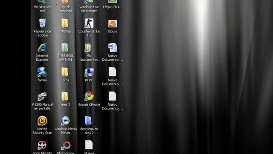The image size is (273, 154).
Task: Open the descarga de ares 2 folder
Action: [88, 121]
